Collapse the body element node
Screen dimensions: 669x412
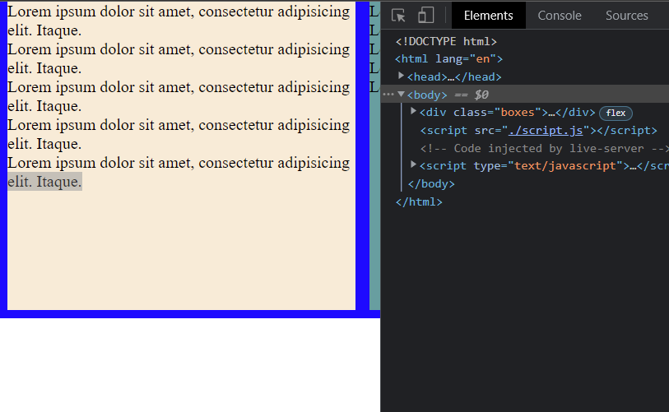(401, 94)
